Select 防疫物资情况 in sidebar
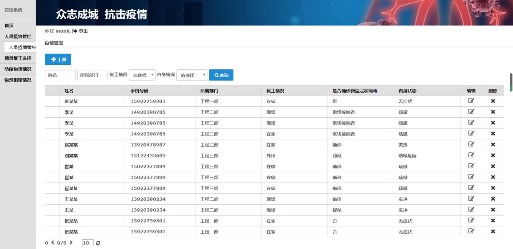Screen dimensions: 513x249 (18, 69)
